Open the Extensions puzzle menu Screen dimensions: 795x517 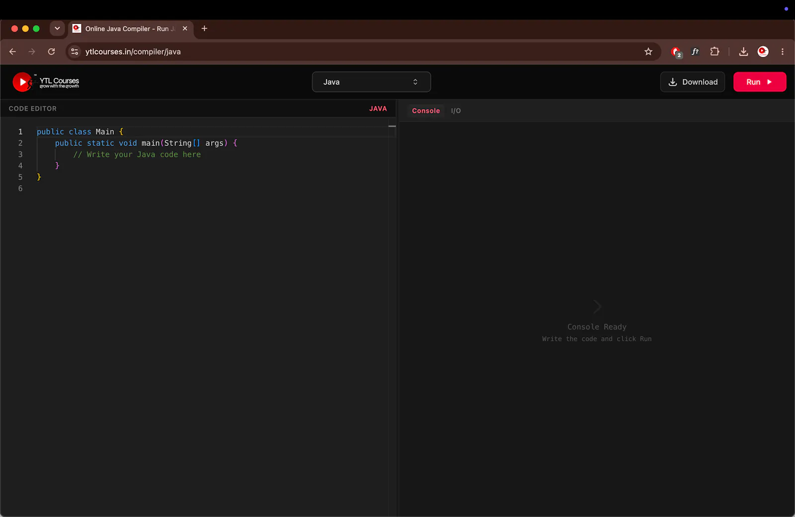715,52
